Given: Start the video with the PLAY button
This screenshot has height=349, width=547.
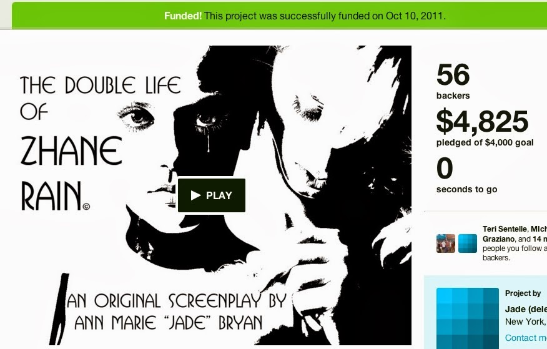Looking at the screenshot, I should 212,195.
